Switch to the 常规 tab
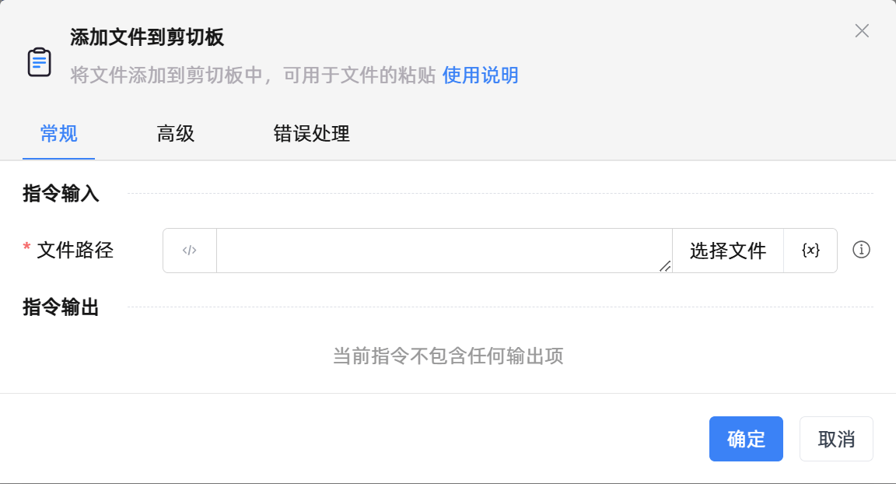 click(59, 134)
